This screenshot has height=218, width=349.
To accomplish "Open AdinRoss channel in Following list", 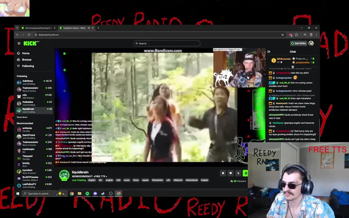I will 34,82.
